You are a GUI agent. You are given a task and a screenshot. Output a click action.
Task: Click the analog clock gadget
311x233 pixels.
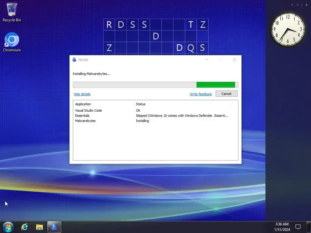click(288, 29)
